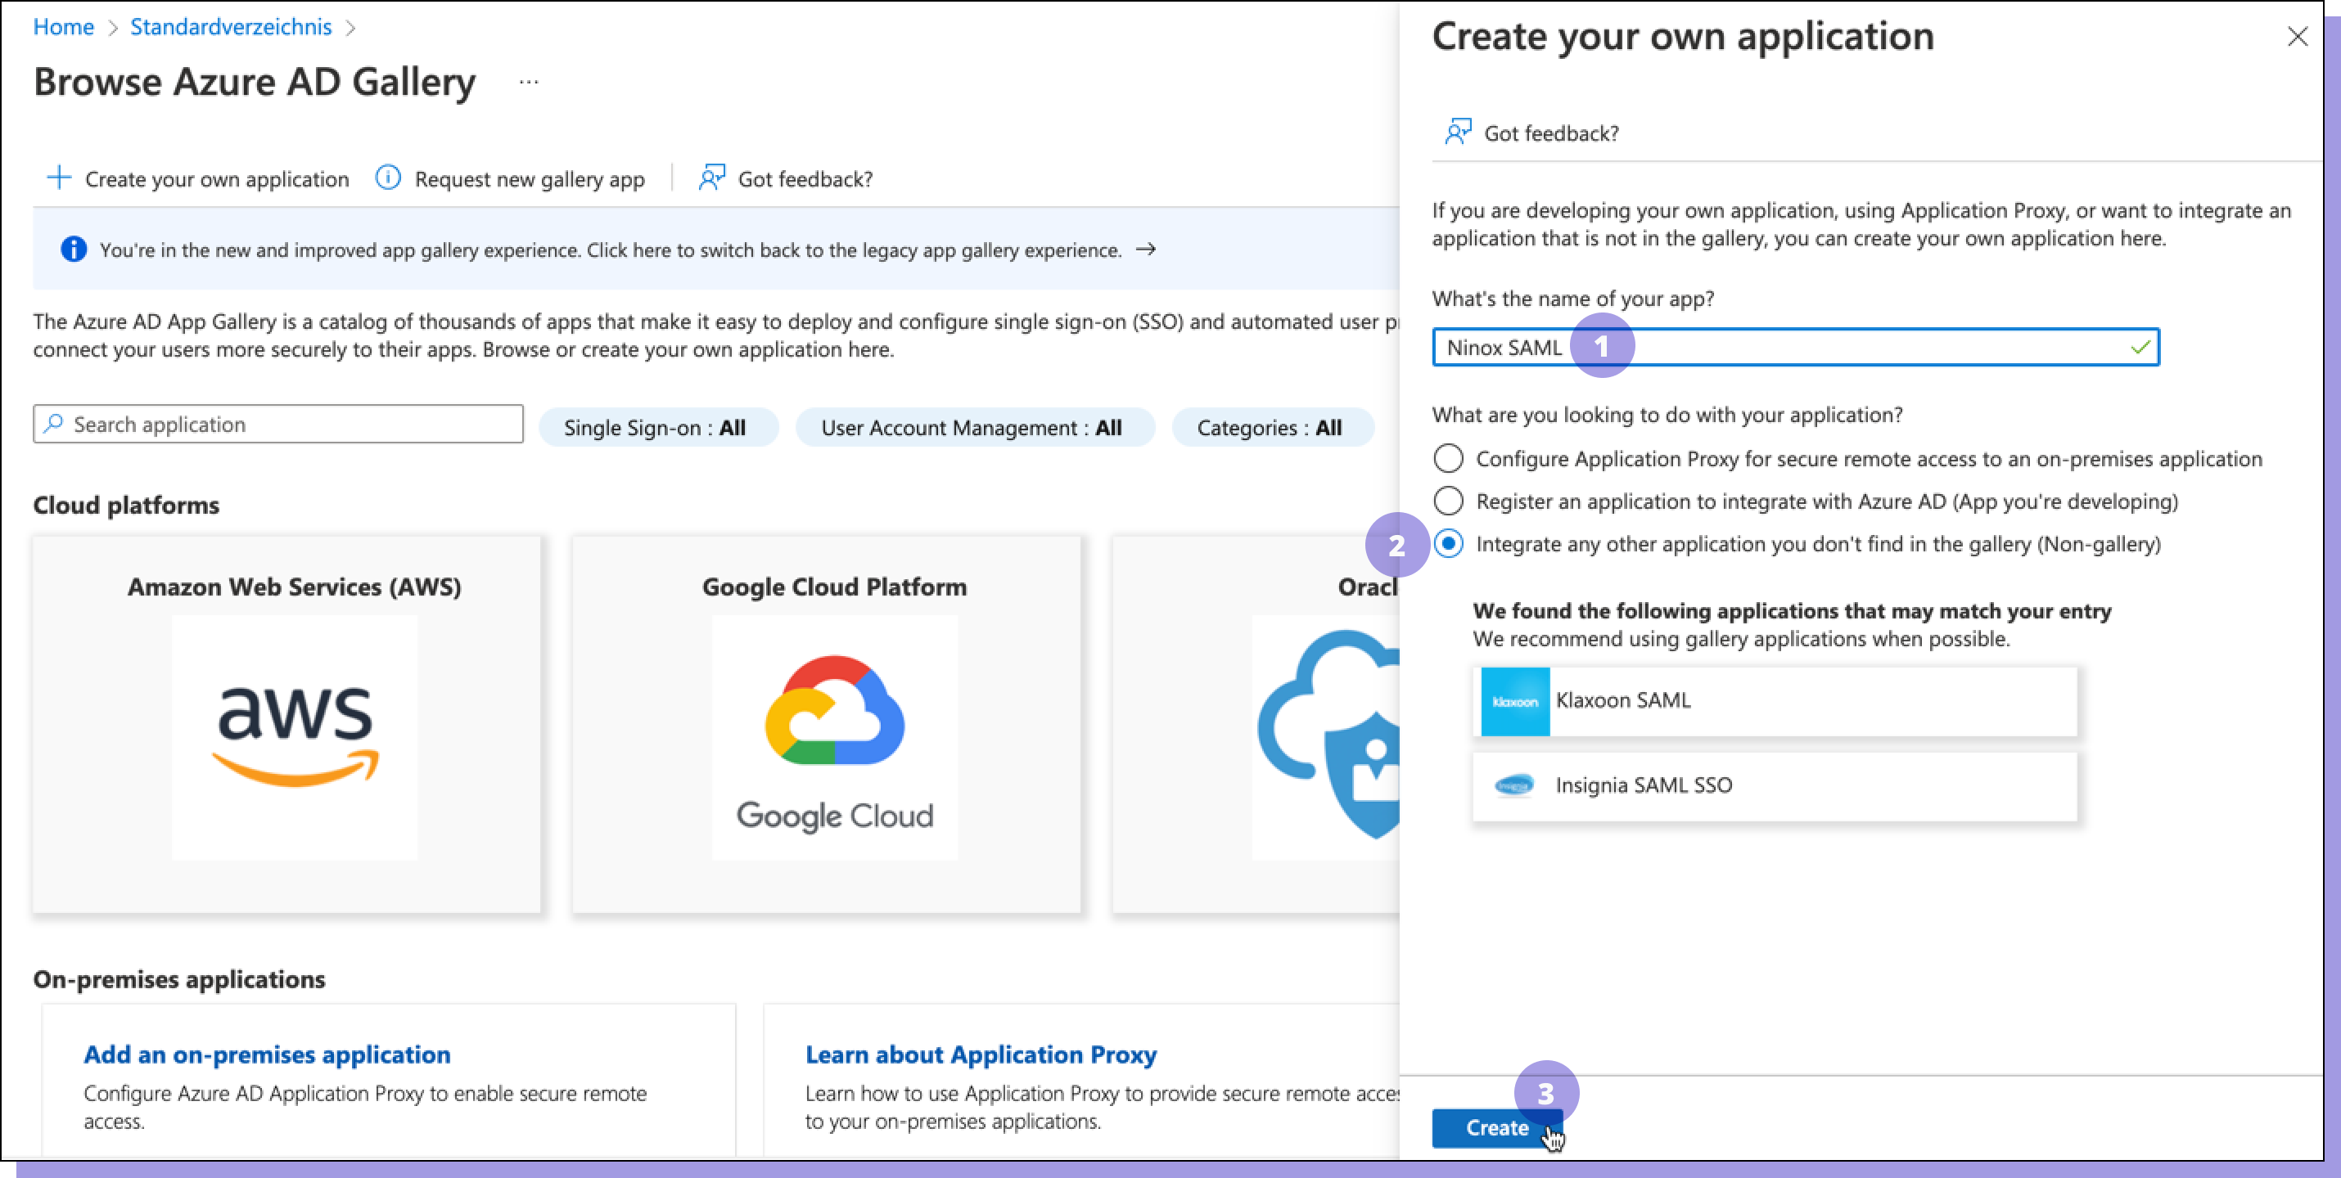Screen dimensions: 2341x1178
Task: Click the text 'What's the name of your app?'
Action: pos(1573,299)
